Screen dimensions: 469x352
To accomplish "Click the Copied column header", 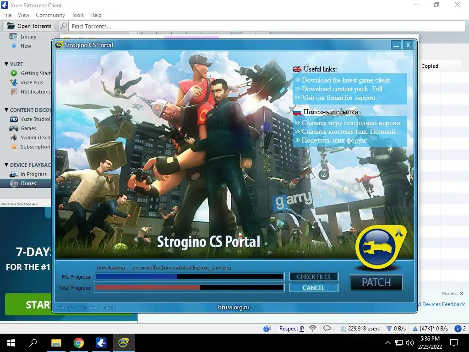I will (430, 66).
